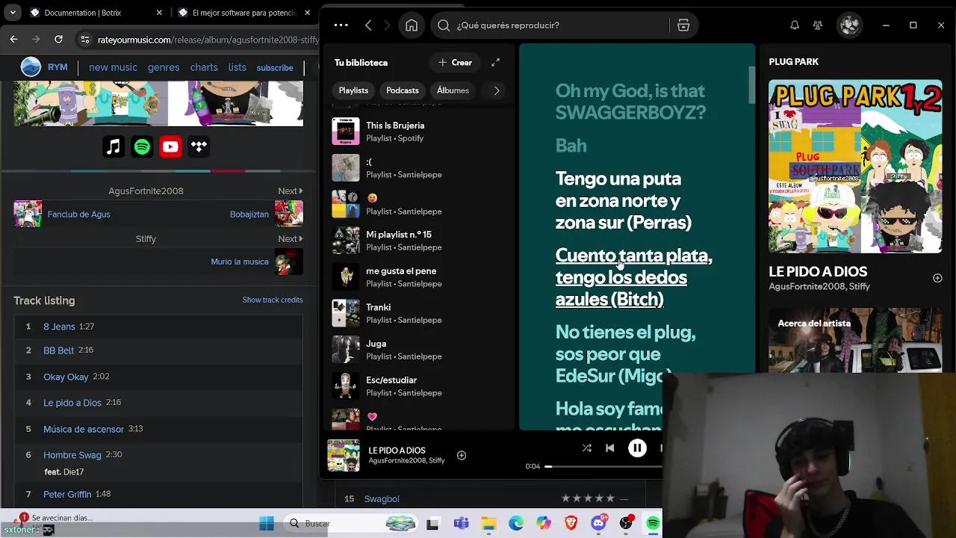This screenshot has width=956, height=538.
Task: Open Spotify's three-dots main menu
Action: point(341,25)
